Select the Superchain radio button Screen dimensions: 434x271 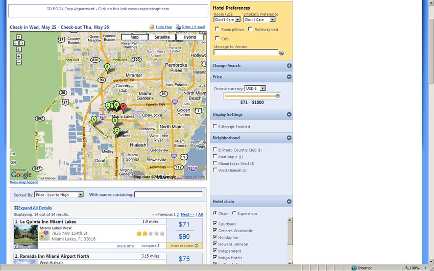point(234,213)
